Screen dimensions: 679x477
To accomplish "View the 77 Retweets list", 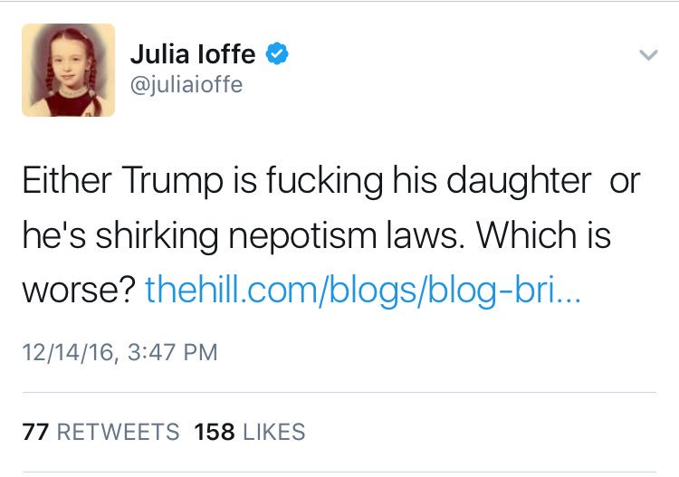I will (100, 432).
